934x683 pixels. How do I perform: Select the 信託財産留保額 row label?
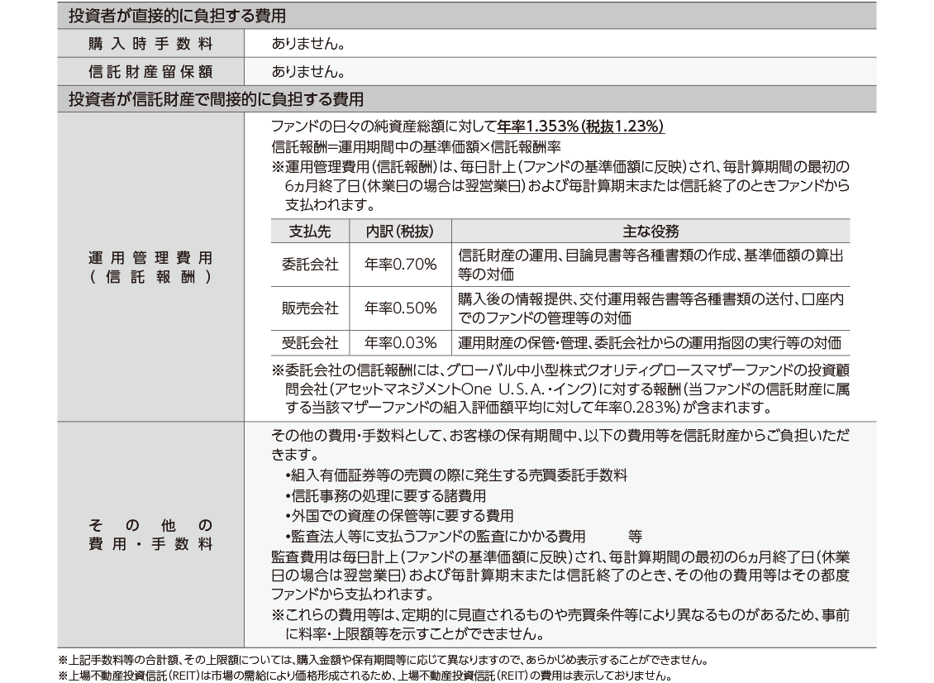pyautogui.click(x=150, y=71)
